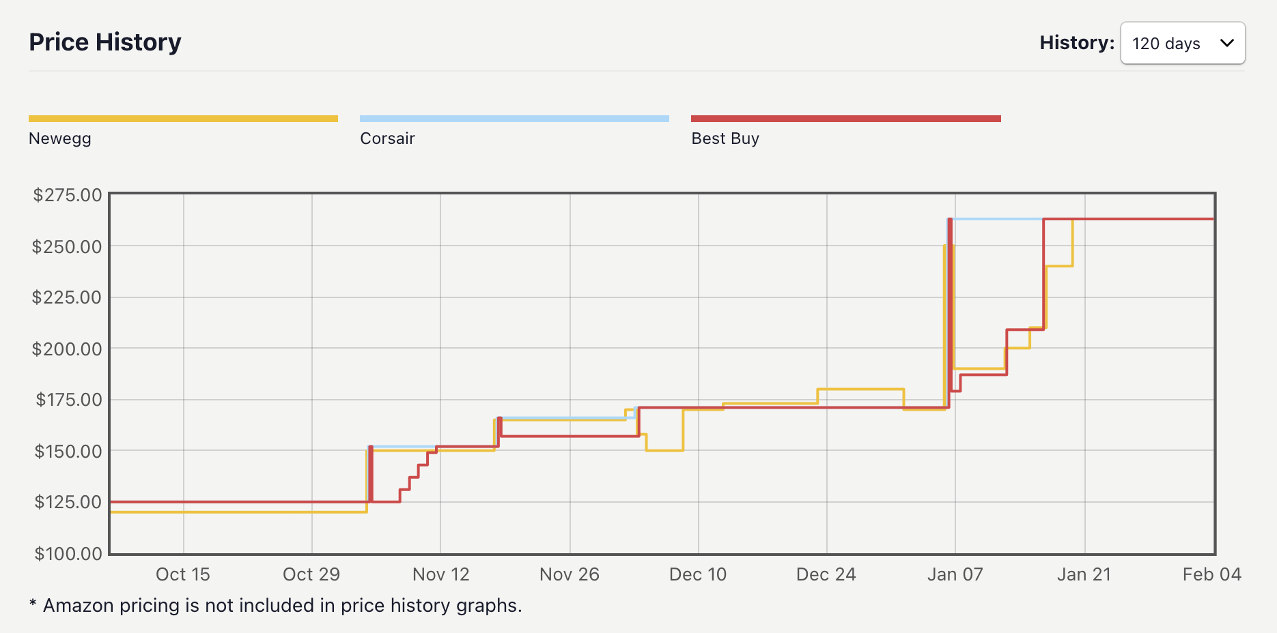Click the $125.00 y-axis price label
Image resolution: width=1277 pixels, height=633 pixels.
(x=68, y=502)
